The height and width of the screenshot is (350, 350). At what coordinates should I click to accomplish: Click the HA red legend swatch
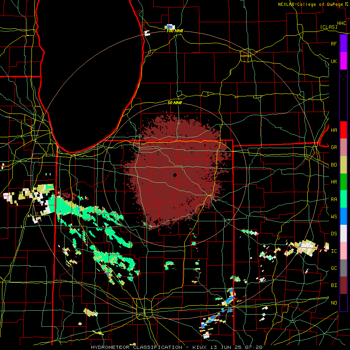[343, 130]
